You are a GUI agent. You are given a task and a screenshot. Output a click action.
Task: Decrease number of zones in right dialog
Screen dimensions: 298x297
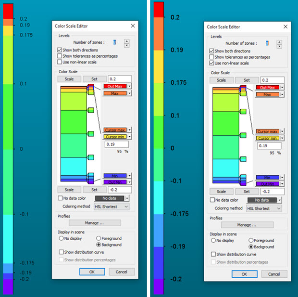point(279,47)
